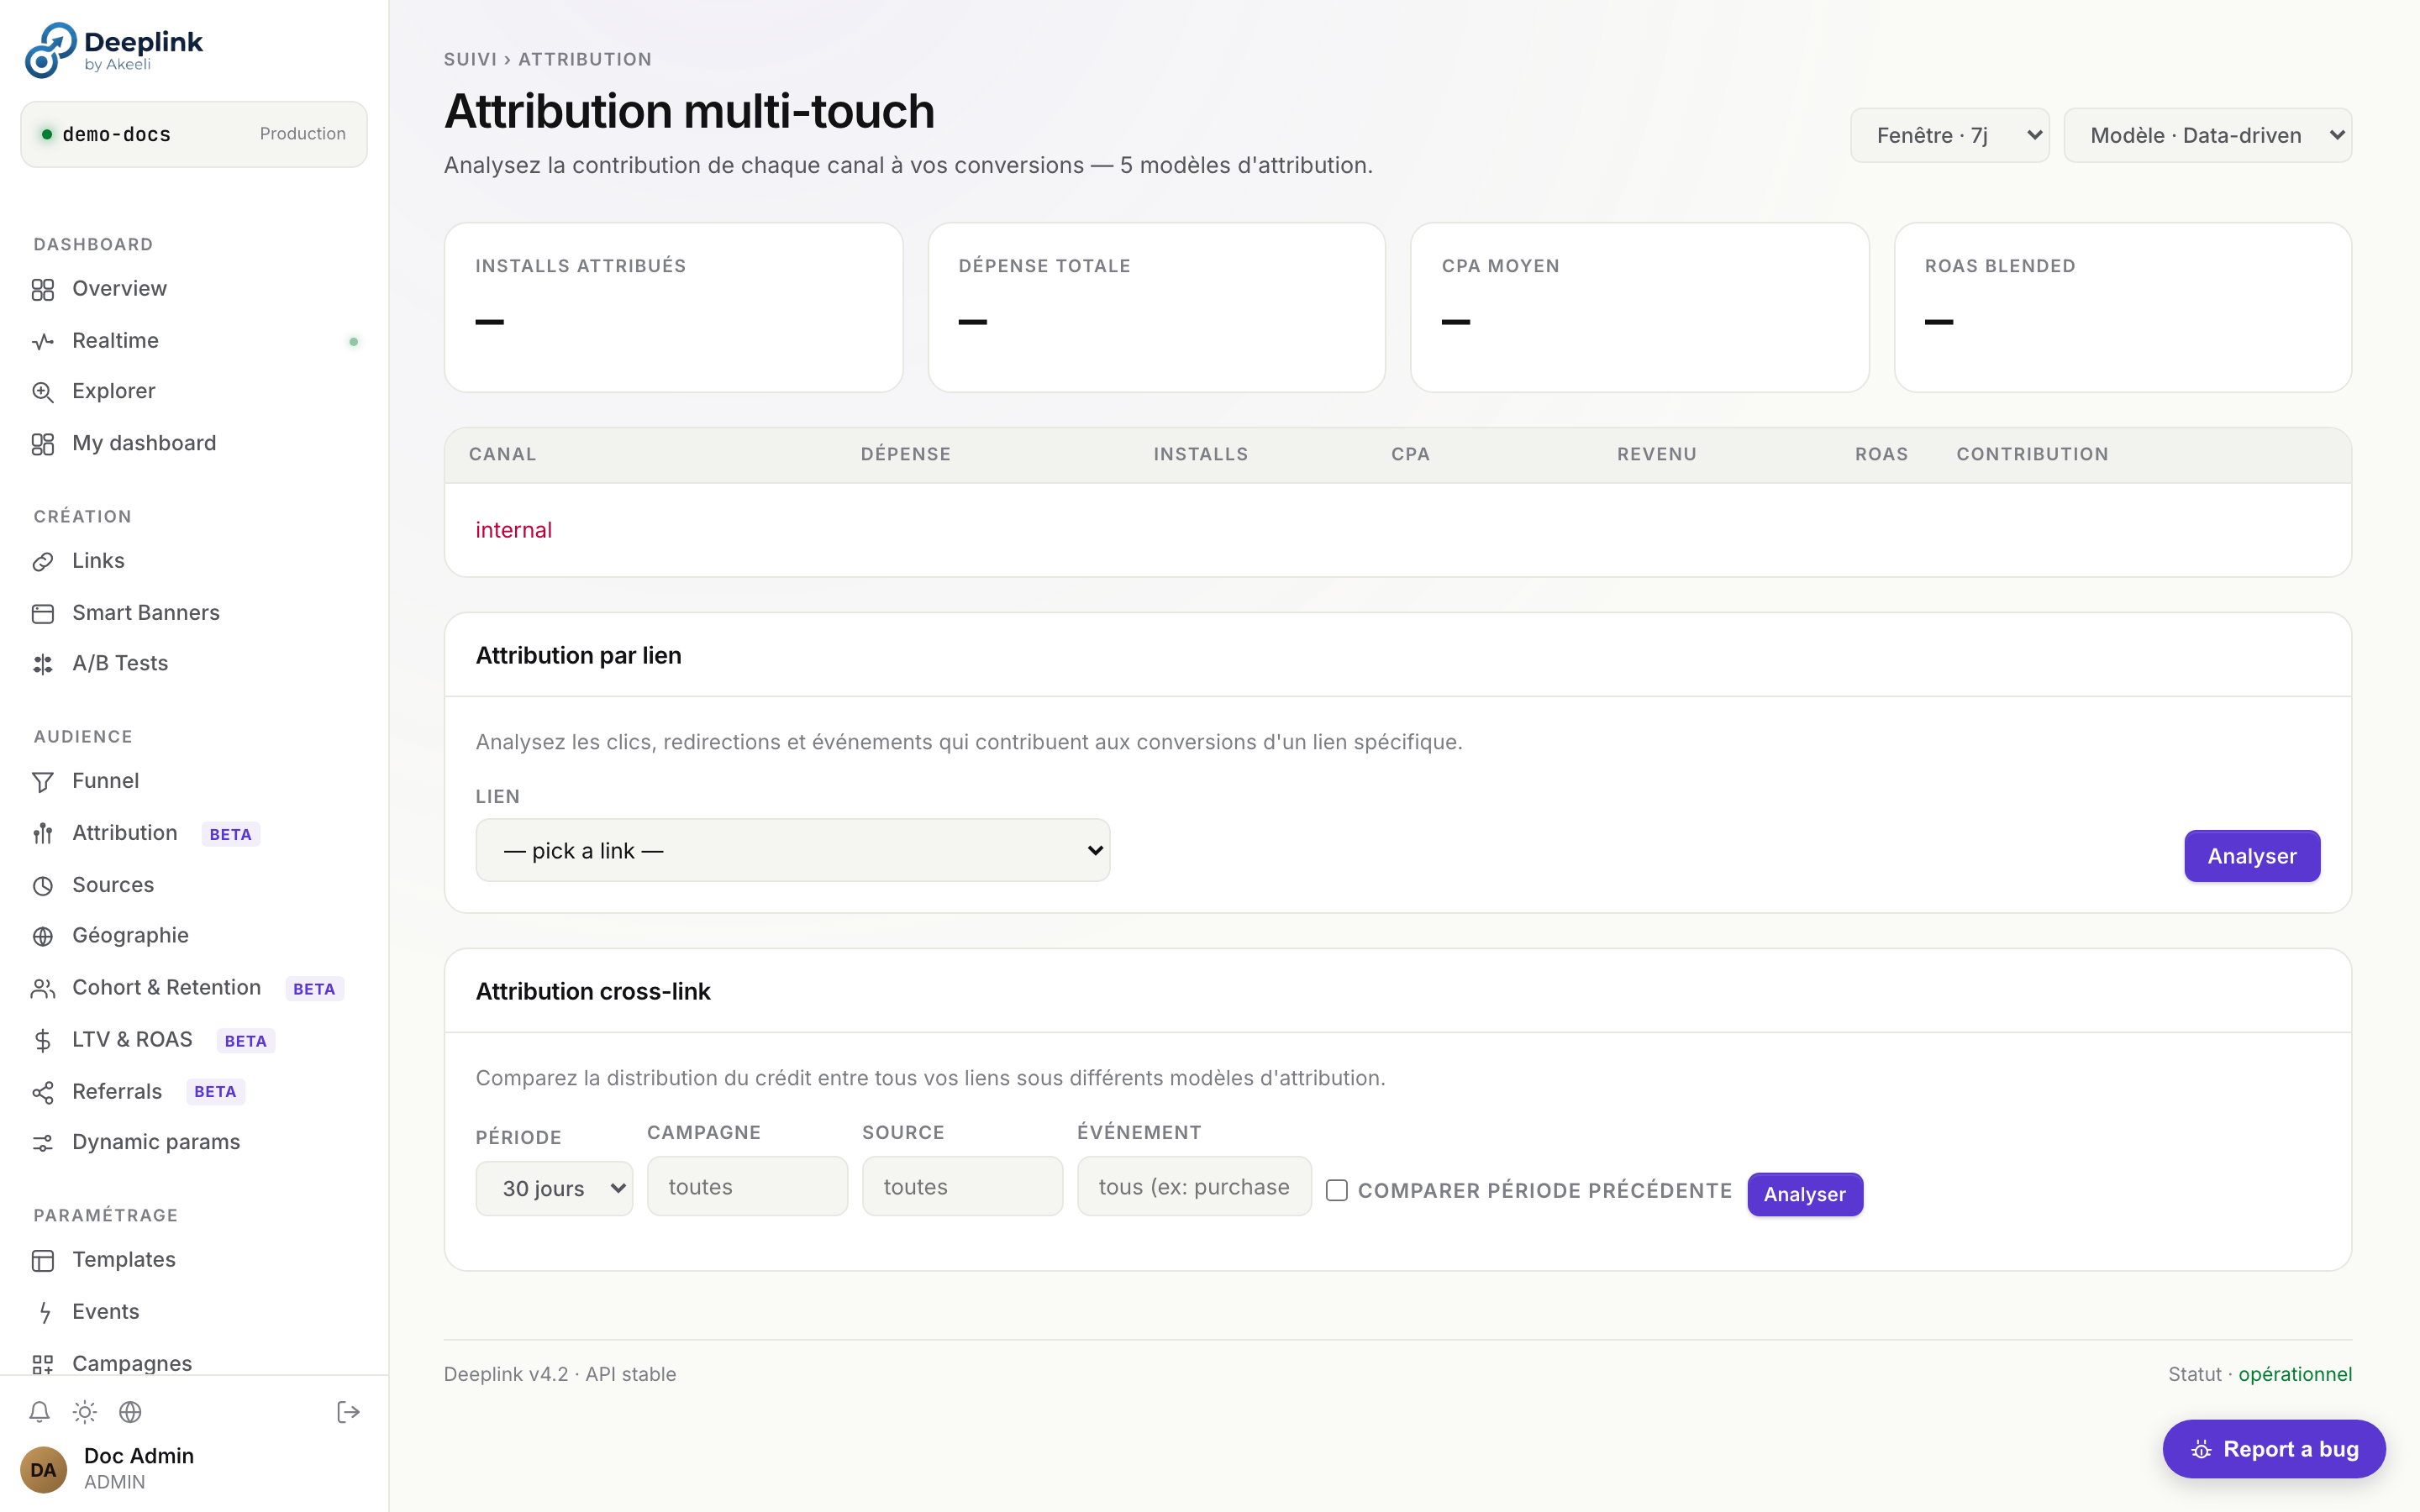Click the Source toutes input field
The width and height of the screenshot is (2420, 1512).
[x=962, y=1187]
